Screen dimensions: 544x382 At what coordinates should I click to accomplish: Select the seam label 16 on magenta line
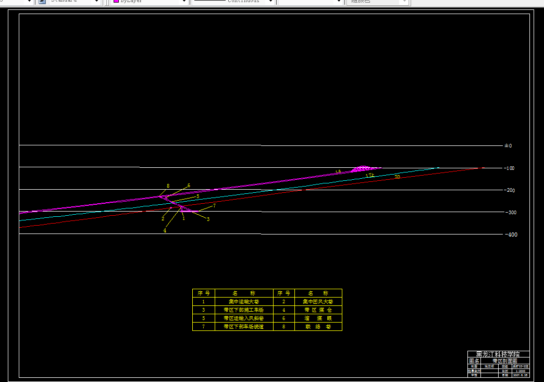coord(338,172)
